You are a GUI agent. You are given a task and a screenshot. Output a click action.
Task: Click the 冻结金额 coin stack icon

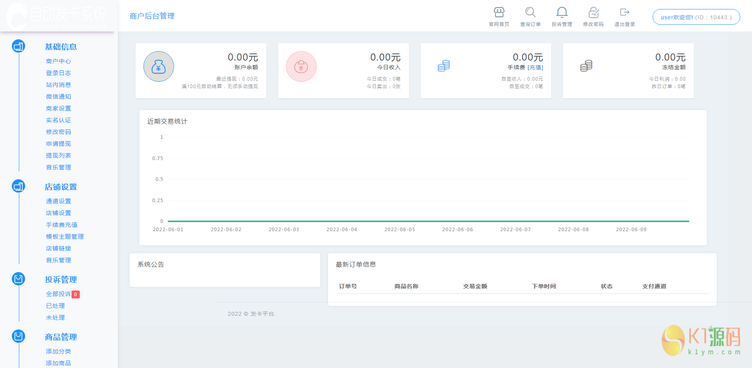pyautogui.click(x=586, y=66)
